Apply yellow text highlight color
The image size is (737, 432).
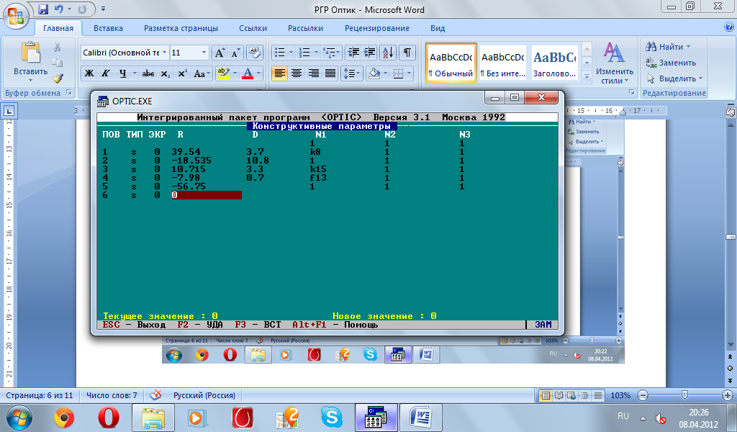pos(223,73)
